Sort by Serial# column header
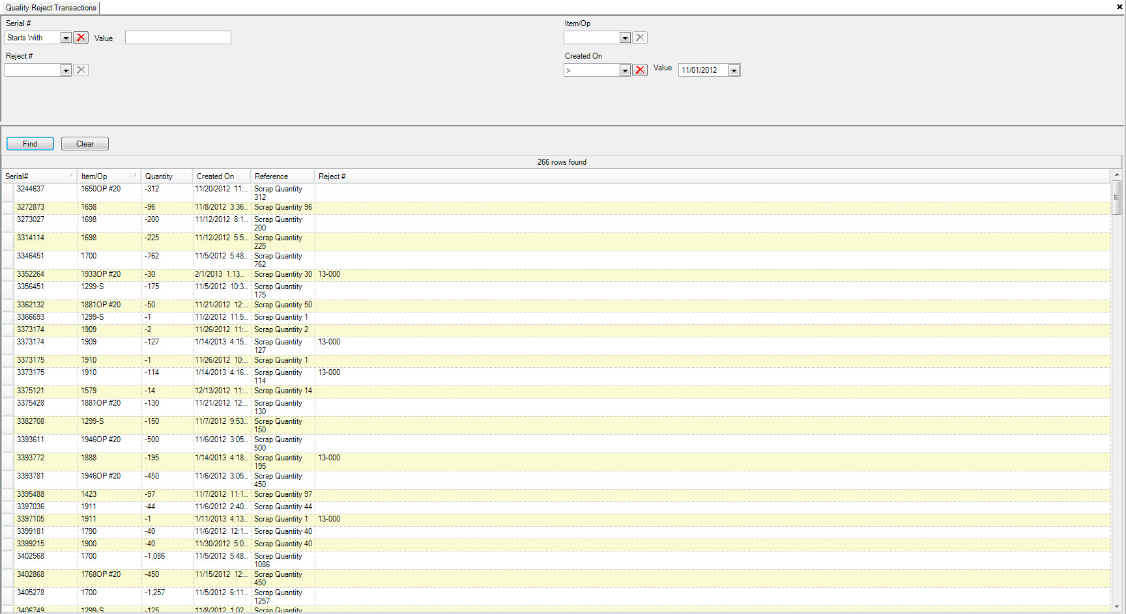This screenshot has height=614, width=1126. [x=38, y=176]
